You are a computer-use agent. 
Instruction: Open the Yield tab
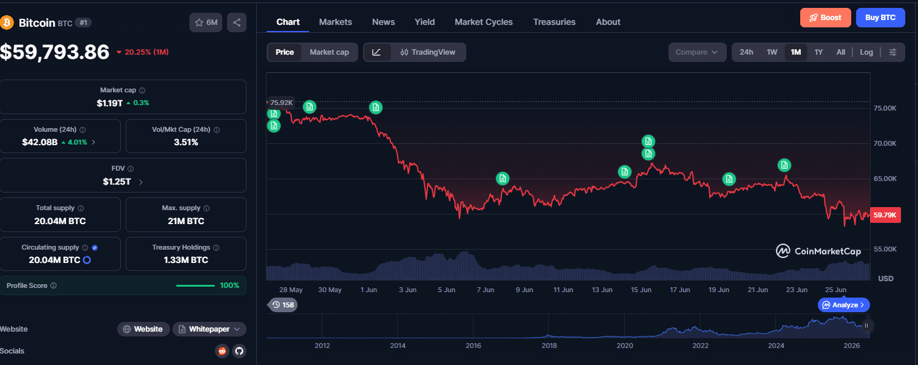coord(424,22)
